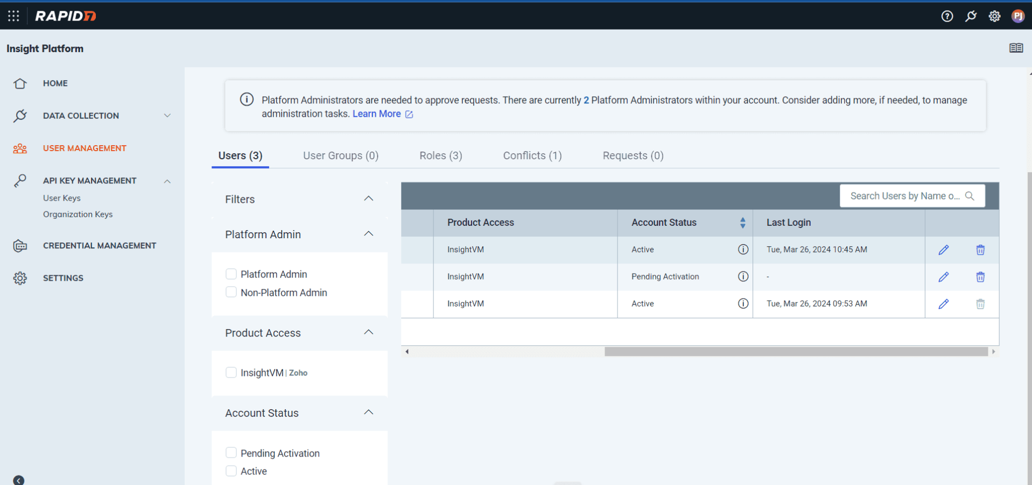Delete the user who logged in 09:53 AM

pyautogui.click(x=980, y=304)
